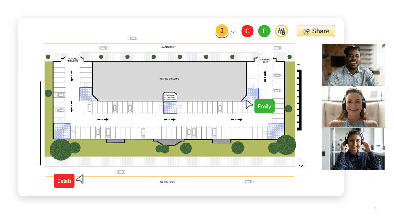394x216 pixels.
Task: Select the red C collaborator avatar
Action: (247, 31)
